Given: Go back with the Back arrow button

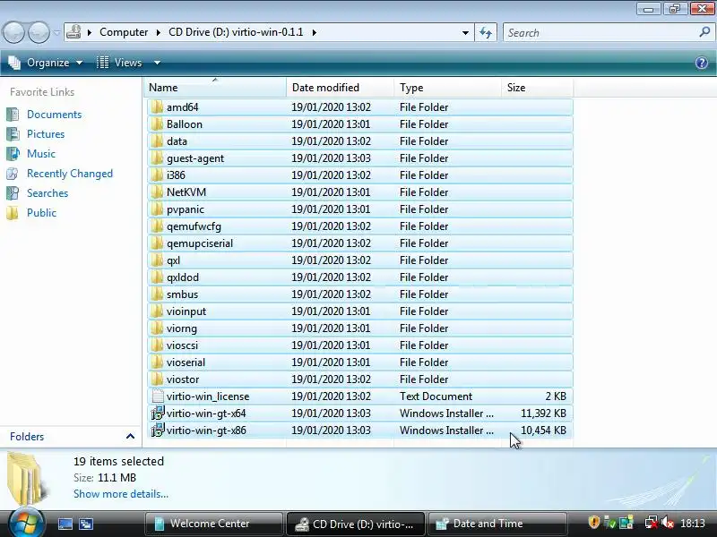Looking at the screenshot, I should 13,32.
